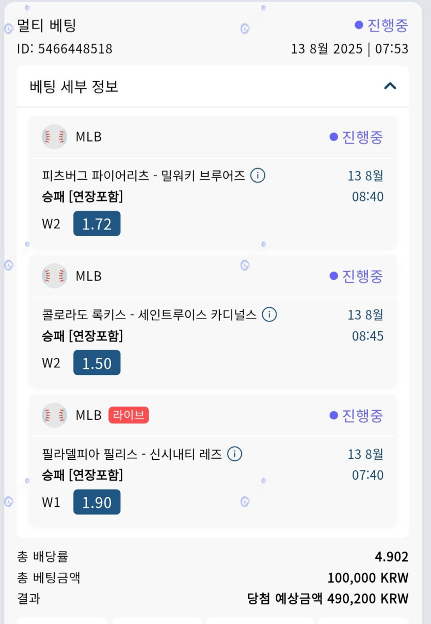Screen dimensions: 431x624
Task: Collapse the 베팅 세부 정보 section chevron
Action: (x=390, y=86)
